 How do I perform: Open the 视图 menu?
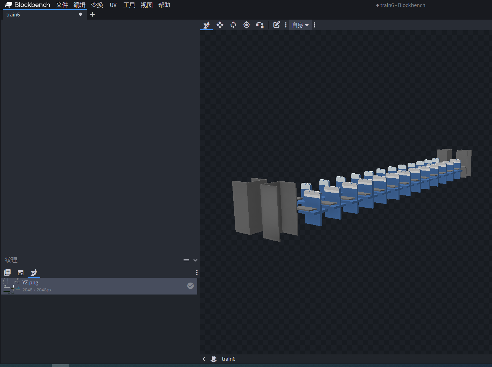pos(147,5)
